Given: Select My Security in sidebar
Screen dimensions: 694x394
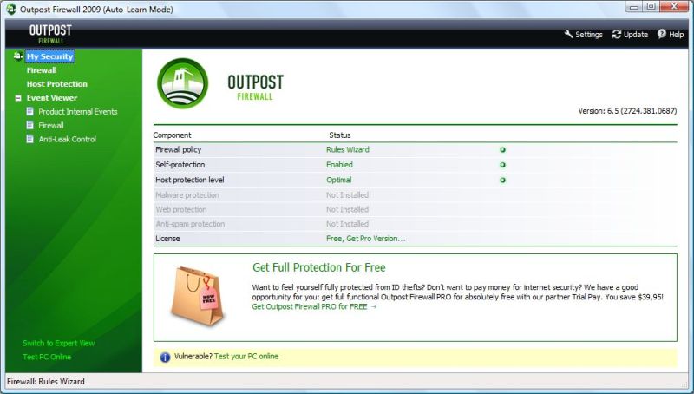Looking at the screenshot, I should click(49, 56).
